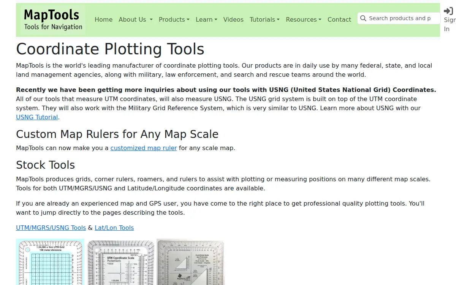Open the UTM/MGRS/USNG Tools link
The image size is (456, 285).
point(51,228)
